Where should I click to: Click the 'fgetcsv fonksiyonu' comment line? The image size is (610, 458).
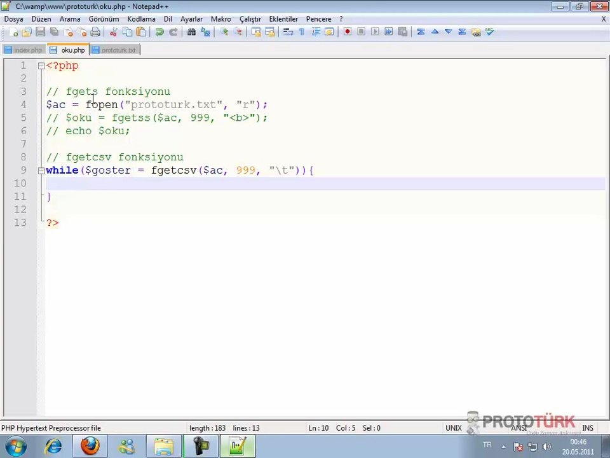click(115, 157)
